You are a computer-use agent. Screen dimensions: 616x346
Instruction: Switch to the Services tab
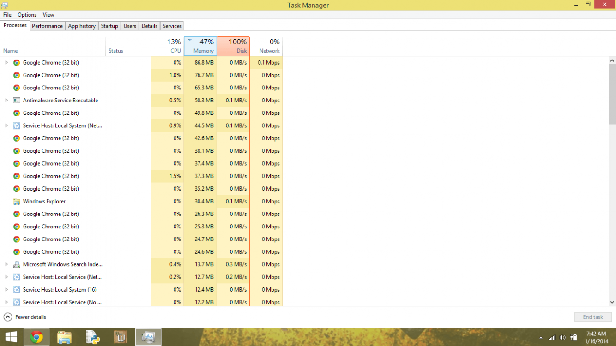tap(172, 26)
